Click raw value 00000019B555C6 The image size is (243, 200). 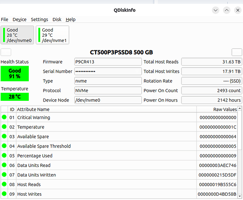tap(217, 184)
